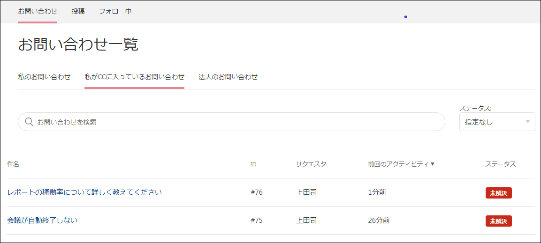Switch to 私のお問い合わせ tab

44,77
